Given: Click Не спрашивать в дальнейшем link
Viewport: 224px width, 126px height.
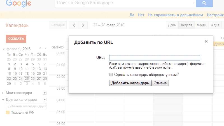Looking at the screenshot, I should click(x=176, y=15).
